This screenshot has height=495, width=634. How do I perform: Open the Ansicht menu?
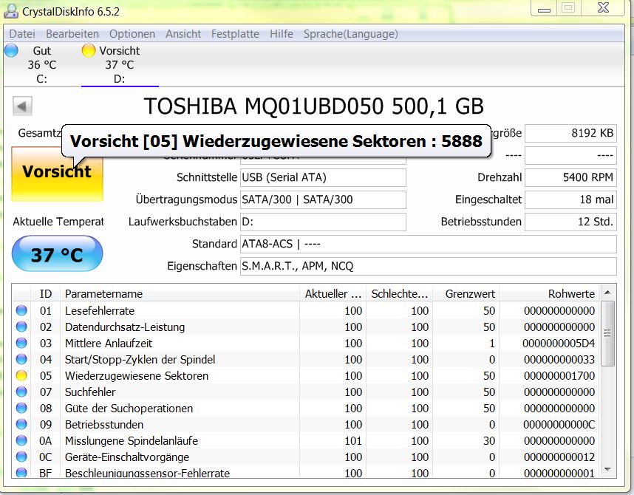[x=183, y=34]
